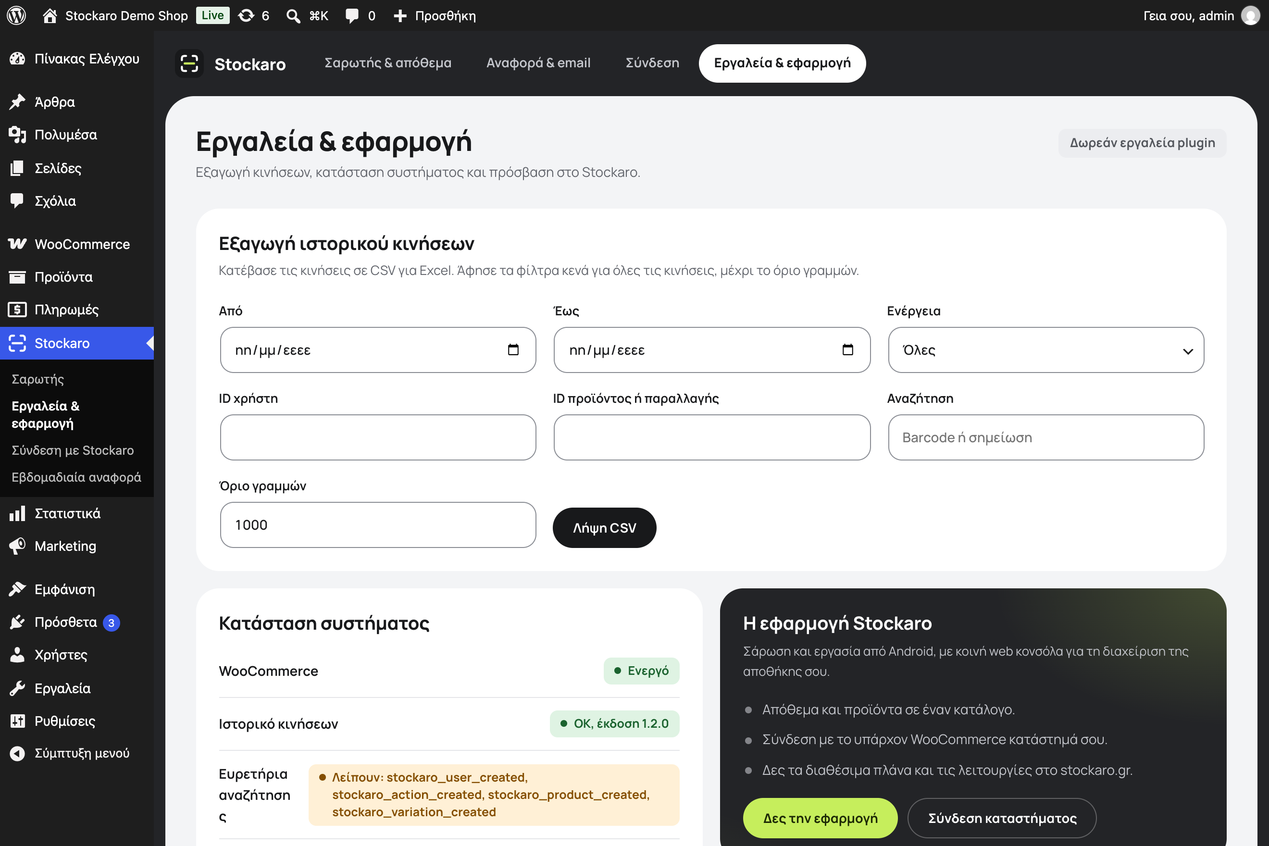The height and width of the screenshot is (846, 1269).
Task: Click the Άρθρα pin icon in sidebar
Action: click(17, 101)
